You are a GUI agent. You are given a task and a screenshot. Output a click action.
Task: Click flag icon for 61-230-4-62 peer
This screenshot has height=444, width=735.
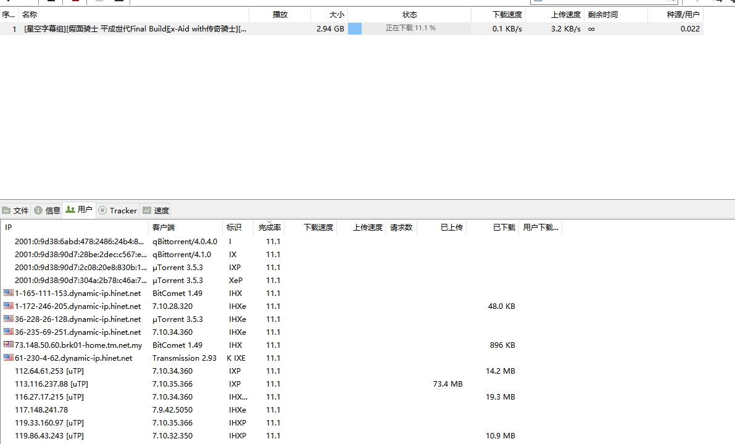coord(9,357)
